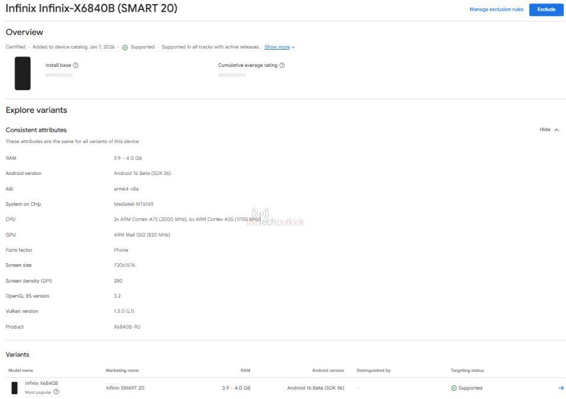Image resolution: width=566 pixels, height=399 pixels.
Task: Click the Marketing name column header
Action: [x=122, y=371]
